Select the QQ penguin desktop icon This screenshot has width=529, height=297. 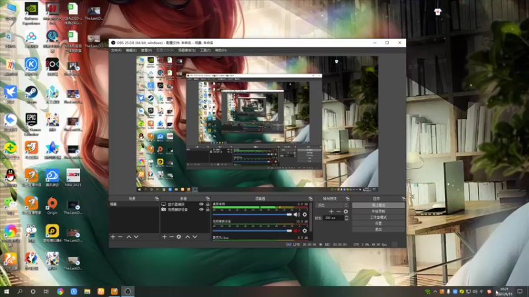[10, 178]
